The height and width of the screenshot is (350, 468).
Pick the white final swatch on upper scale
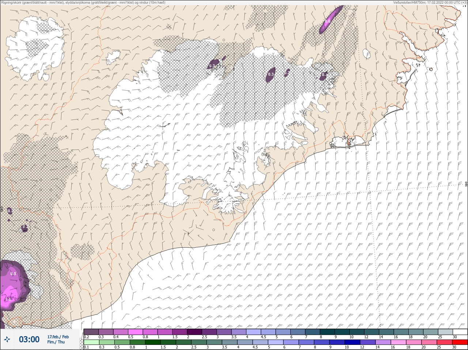coord(460,332)
